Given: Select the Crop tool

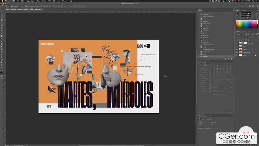Looking at the screenshot, I should (x=2, y=23).
